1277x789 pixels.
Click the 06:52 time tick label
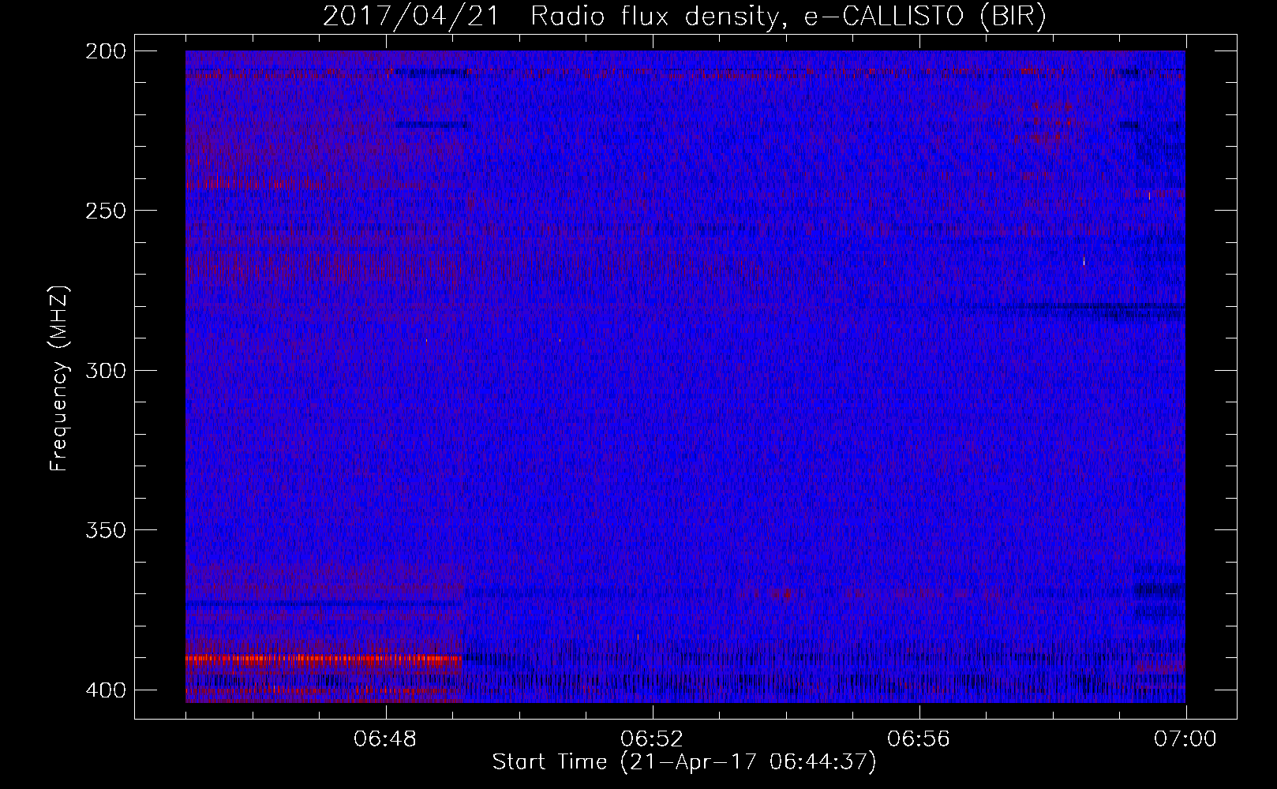pyautogui.click(x=652, y=739)
